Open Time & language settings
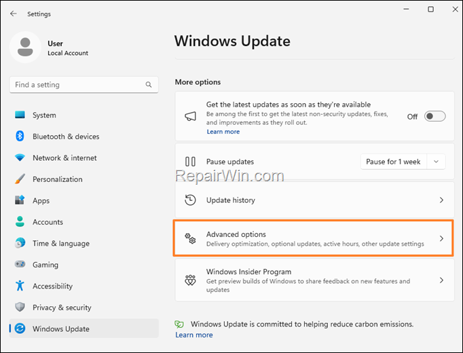The width and height of the screenshot is (463, 353). pos(84,243)
